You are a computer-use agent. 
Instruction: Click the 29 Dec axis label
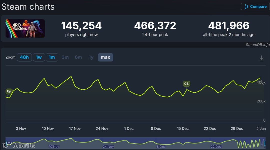tap(237, 129)
